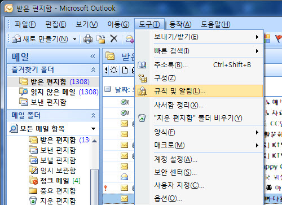Select 구성(Z) menu item
The image size is (282, 205).
point(199,78)
